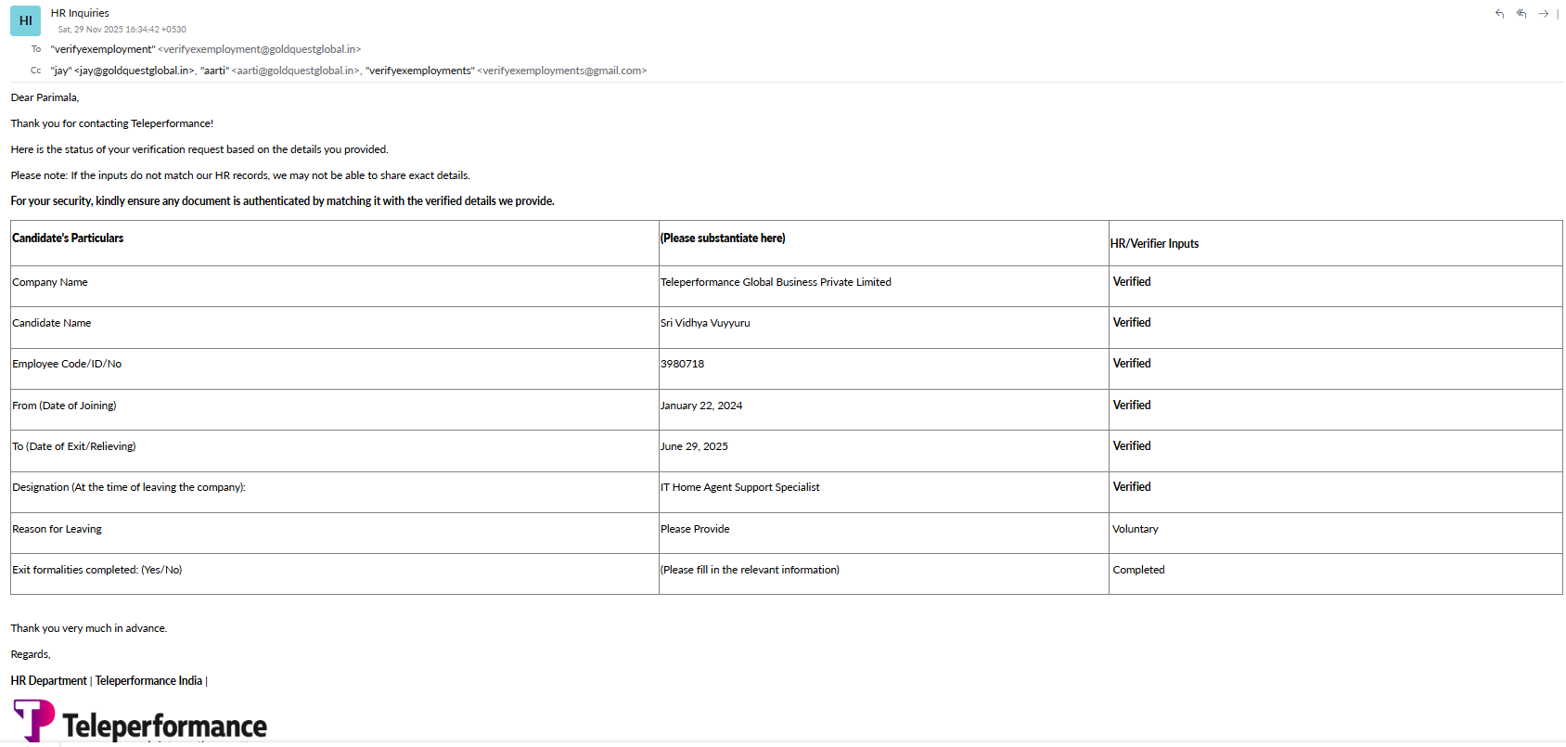Click the verifyexemployments@gmail.com Cc address
Screen dimensions: 1566x747
[562, 71]
